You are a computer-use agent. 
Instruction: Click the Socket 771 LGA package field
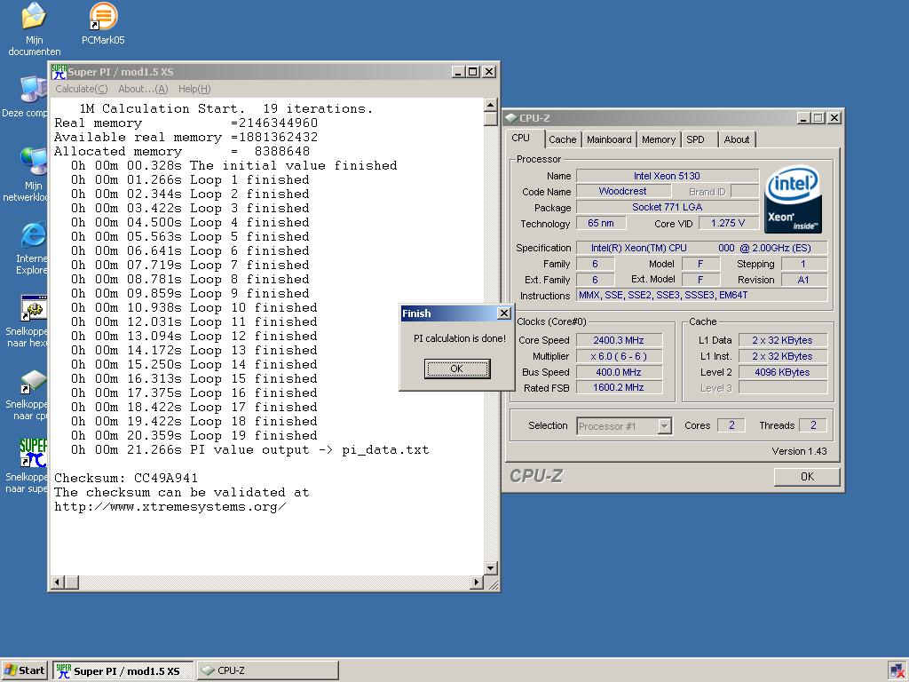668,207
